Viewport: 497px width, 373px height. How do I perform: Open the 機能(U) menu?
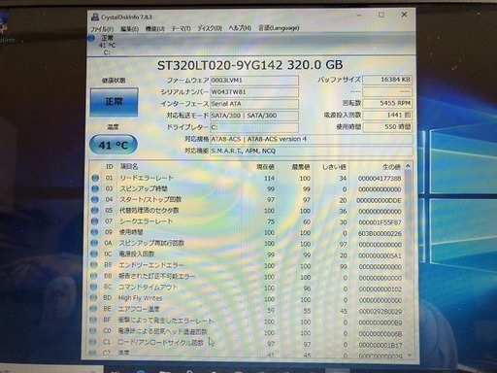pyautogui.click(x=155, y=29)
